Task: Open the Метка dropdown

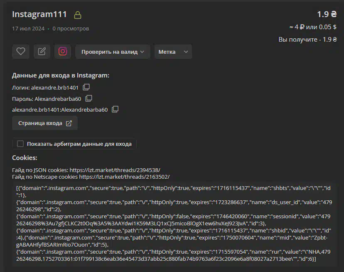Action: [173, 52]
